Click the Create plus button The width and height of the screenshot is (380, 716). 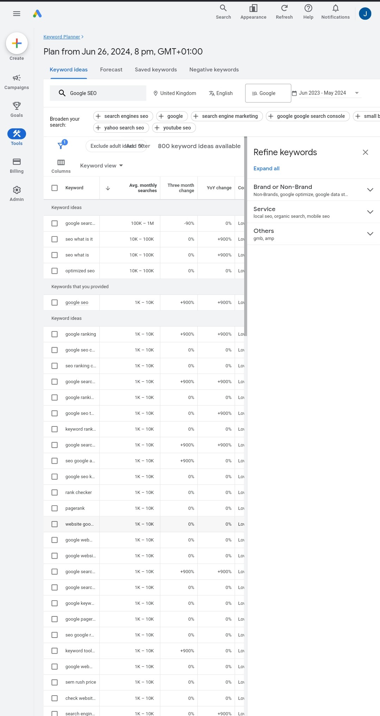click(x=17, y=43)
